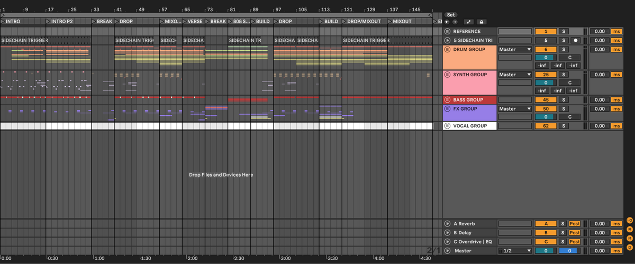
Task: Toggle track Delay section with D button
Action: click(630, 247)
